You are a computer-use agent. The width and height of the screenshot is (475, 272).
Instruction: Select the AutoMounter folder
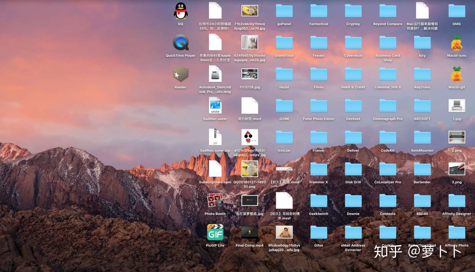pos(422,138)
